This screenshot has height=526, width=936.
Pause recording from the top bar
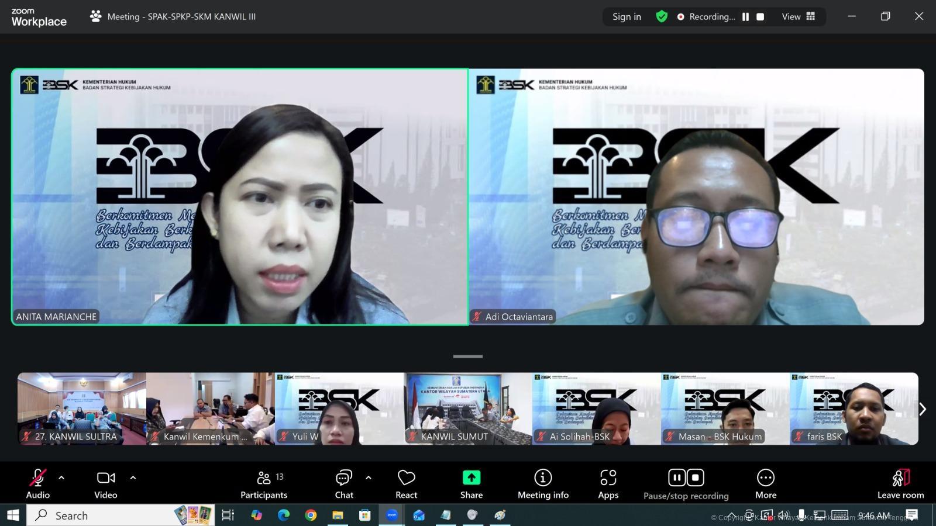pyautogui.click(x=745, y=17)
